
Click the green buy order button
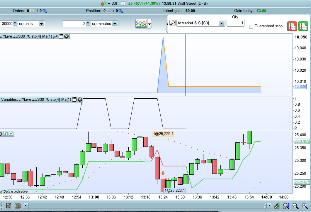pyautogui.click(x=303, y=26)
